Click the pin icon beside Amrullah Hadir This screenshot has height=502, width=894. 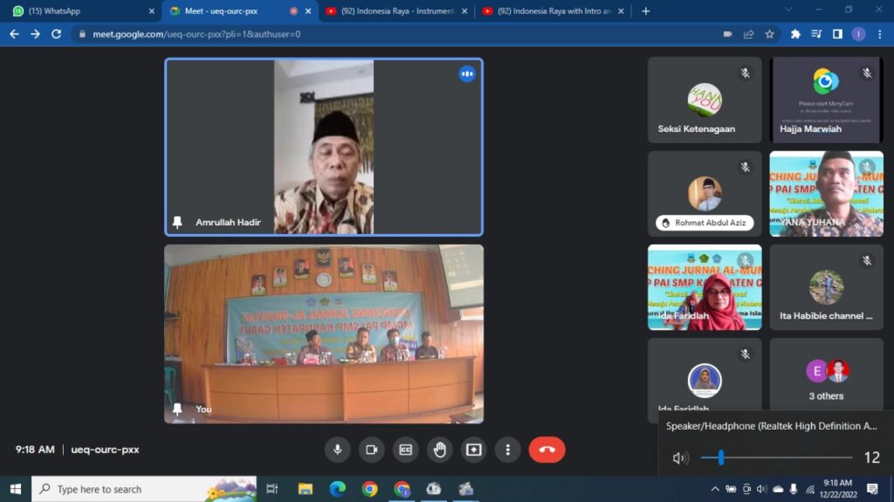pyautogui.click(x=178, y=223)
